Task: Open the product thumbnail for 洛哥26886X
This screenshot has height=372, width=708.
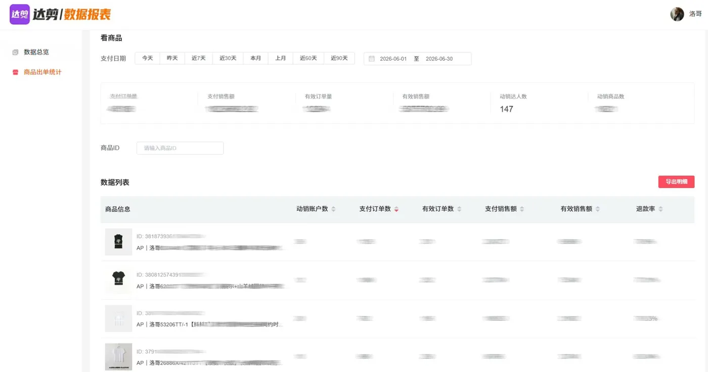Action: tap(119, 357)
